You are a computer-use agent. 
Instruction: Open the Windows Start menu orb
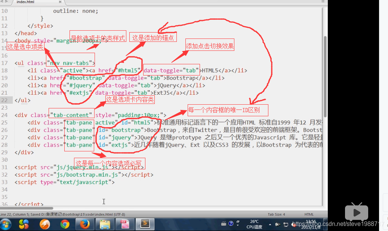tap(6, 224)
